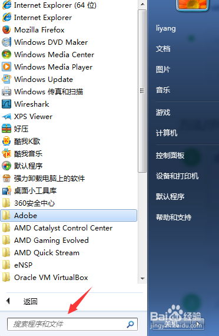The image size is (219, 336).
Task: Open 游戏 from right pane
Action: click(163, 112)
